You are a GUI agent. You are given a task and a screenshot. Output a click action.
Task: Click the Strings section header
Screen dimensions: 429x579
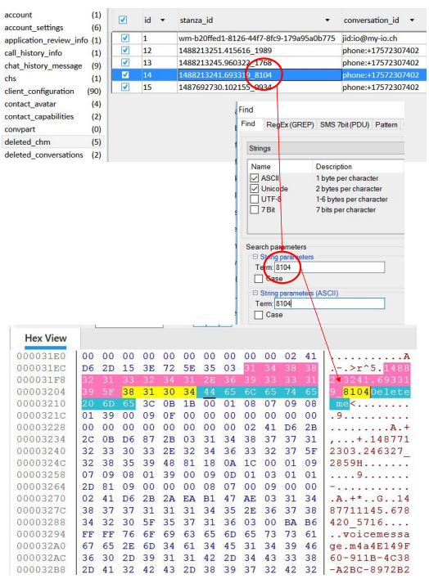coord(326,149)
